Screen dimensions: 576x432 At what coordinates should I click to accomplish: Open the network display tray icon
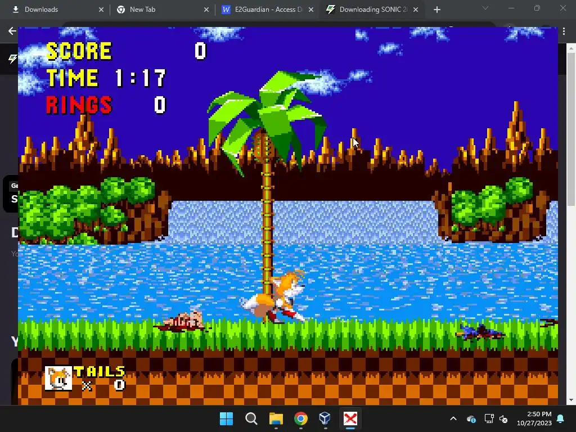489,418
